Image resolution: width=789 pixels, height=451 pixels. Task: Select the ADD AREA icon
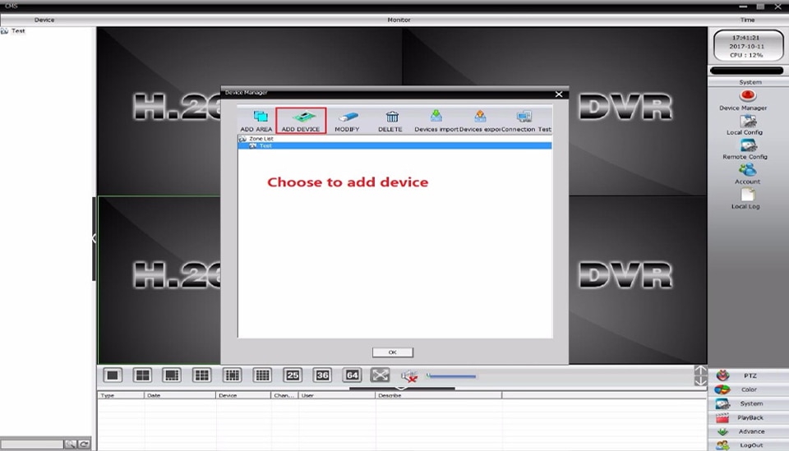(261, 117)
